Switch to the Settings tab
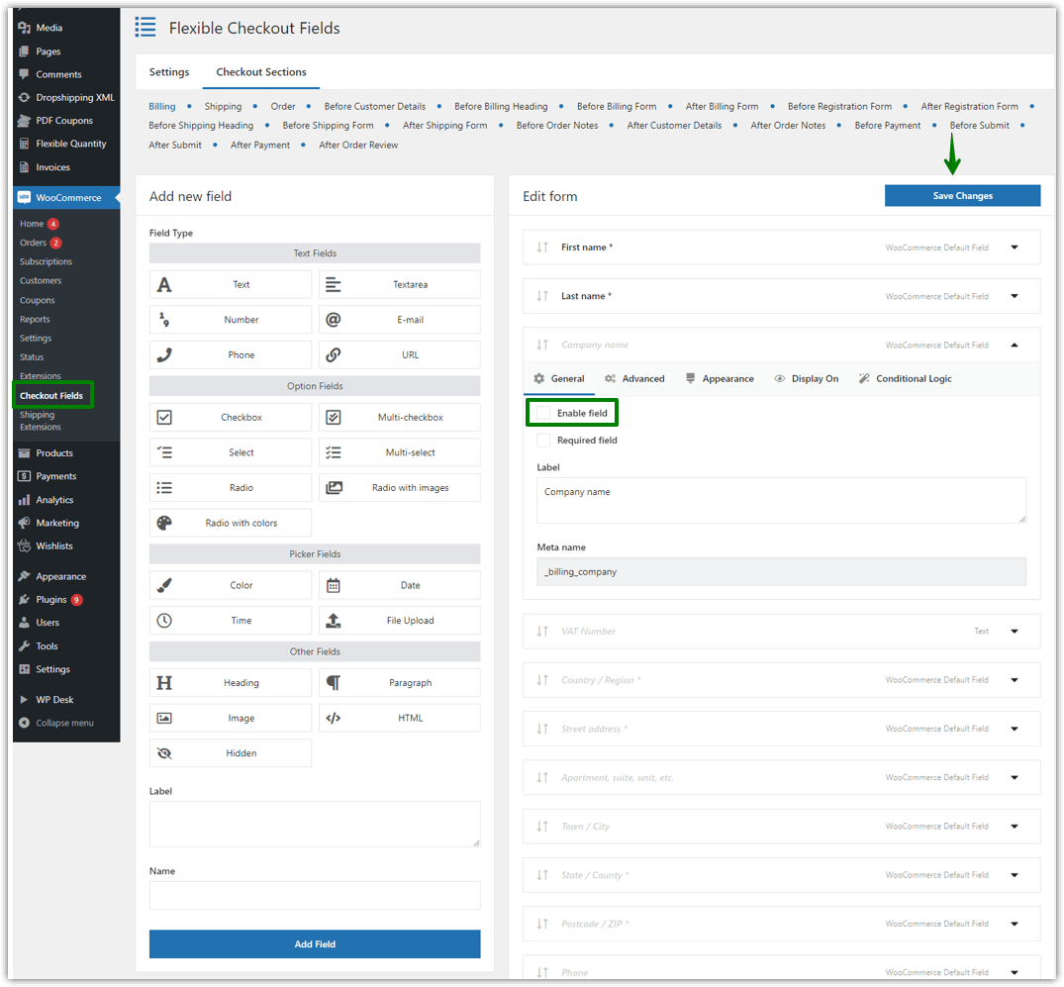The height and width of the screenshot is (987, 1064). [168, 71]
